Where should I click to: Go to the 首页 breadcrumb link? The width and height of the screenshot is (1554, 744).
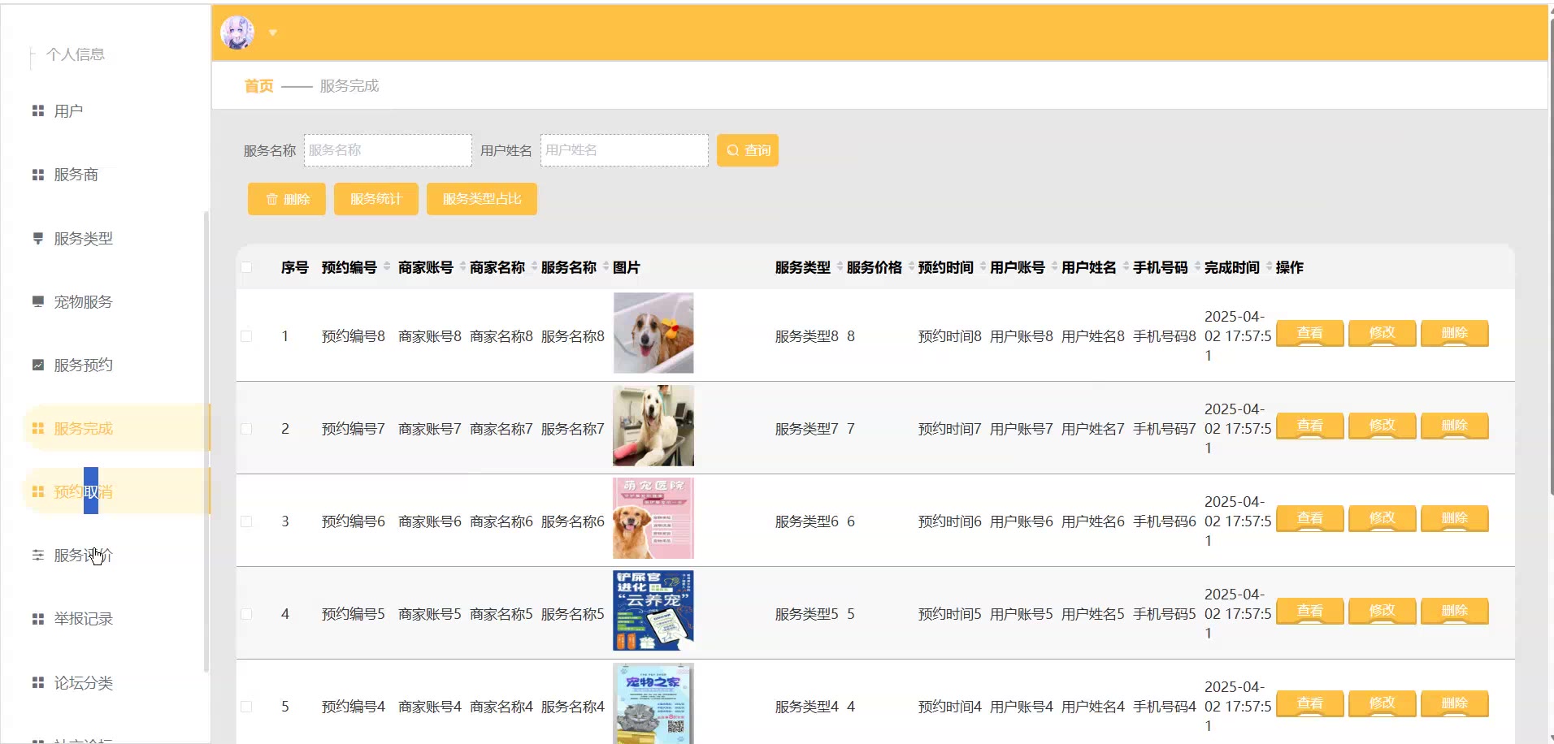(x=258, y=86)
